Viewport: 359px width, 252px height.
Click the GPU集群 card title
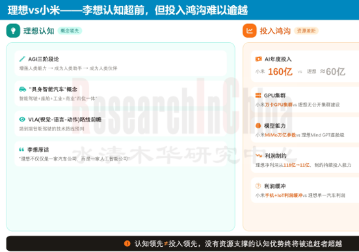[x=274, y=95]
